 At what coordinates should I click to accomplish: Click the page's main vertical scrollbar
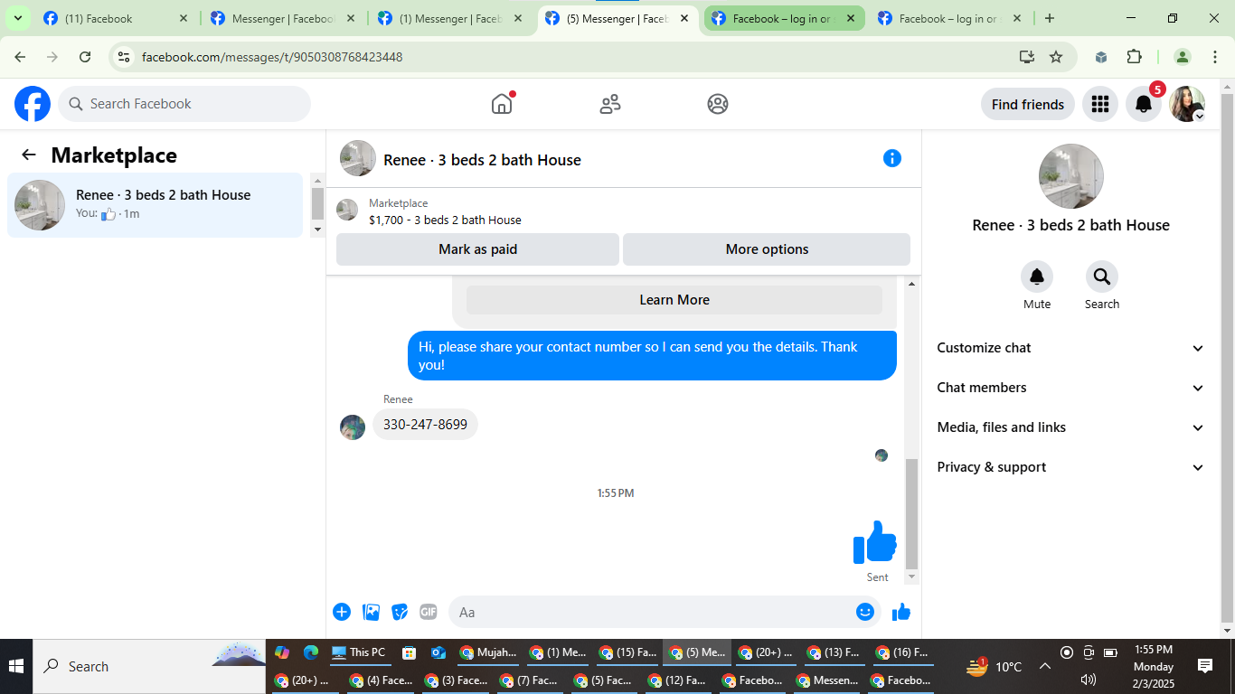(1227, 359)
